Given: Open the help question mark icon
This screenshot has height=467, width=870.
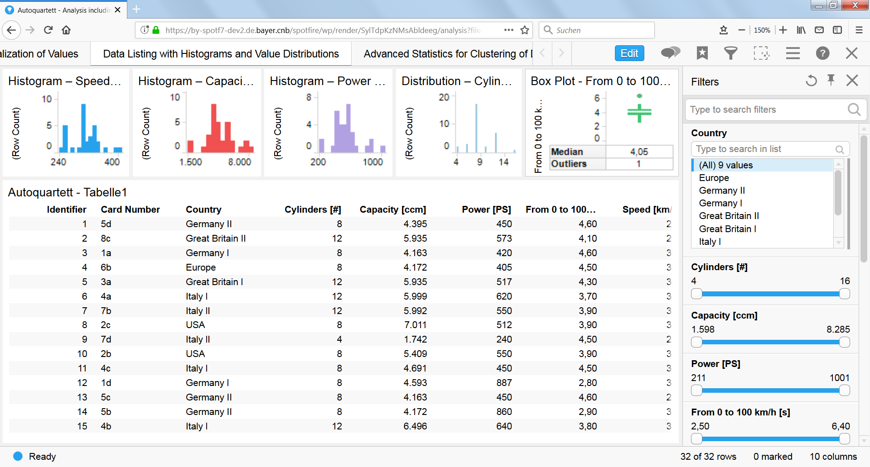Looking at the screenshot, I should pos(822,53).
